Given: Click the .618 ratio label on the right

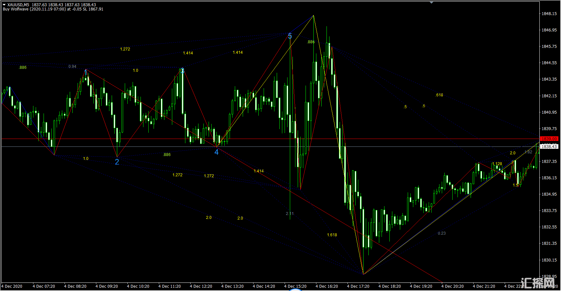Looking at the screenshot, I should tap(439, 95).
